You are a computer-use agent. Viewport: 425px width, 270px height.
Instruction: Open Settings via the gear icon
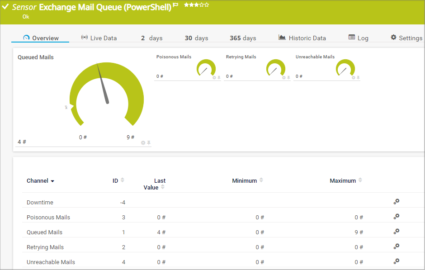(392, 38)
